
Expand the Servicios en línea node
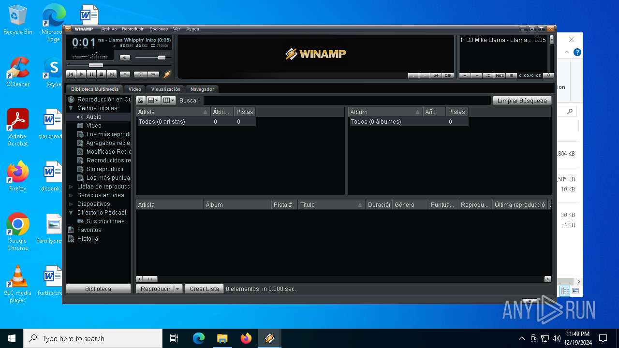click(x=71, y=195)
